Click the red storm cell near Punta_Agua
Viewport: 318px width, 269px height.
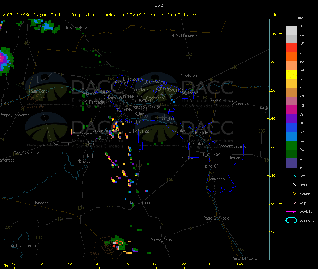tap(119, 243)
